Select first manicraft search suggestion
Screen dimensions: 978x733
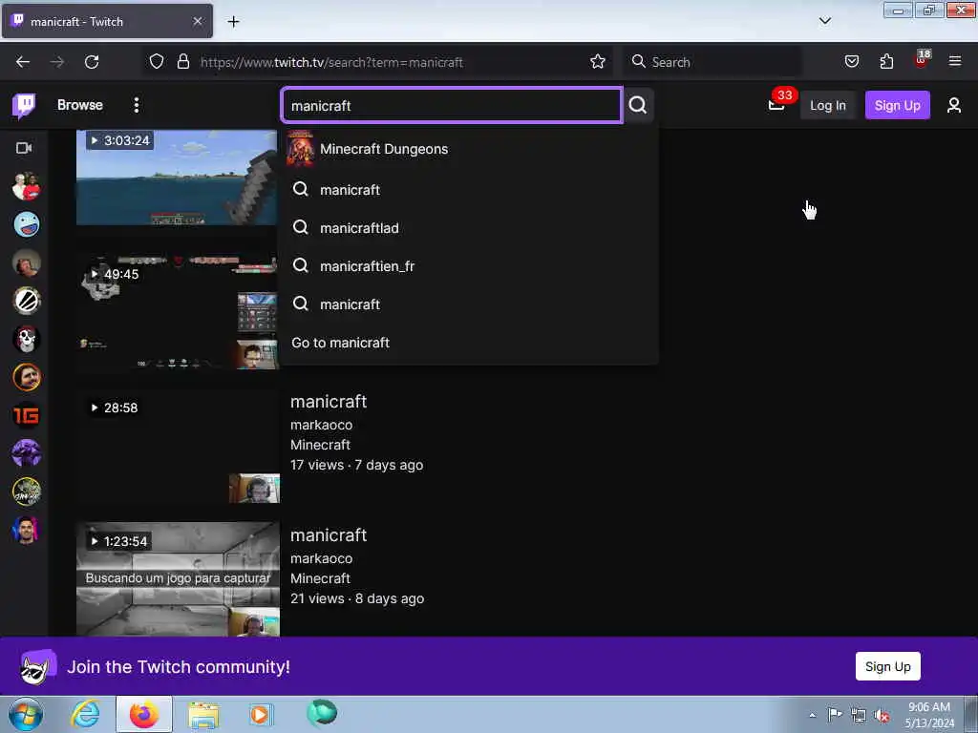468,190
